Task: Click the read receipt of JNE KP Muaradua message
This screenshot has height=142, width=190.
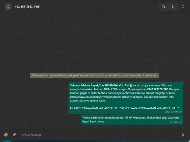Action: (x=180, y=122)
